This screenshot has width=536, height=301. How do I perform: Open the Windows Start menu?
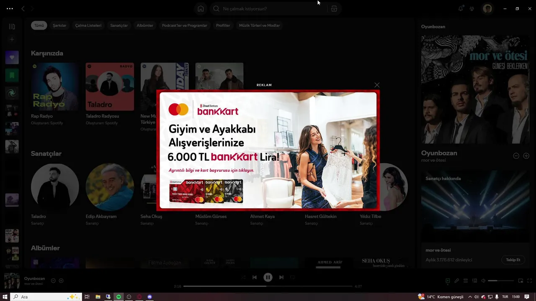click(5, 297)
